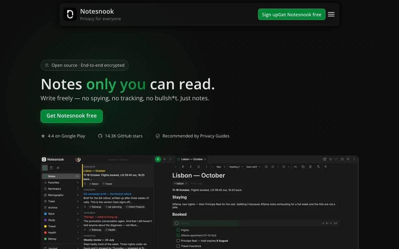This screenshot has width=399, height=249.
Task: Apply underline formatting in editor toolbar
Action: [x=199, y=167]
